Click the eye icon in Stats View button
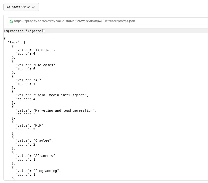 click(x=9, y=7)
